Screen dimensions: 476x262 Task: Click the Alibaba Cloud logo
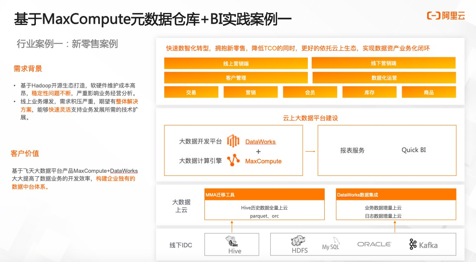pyautogui.click(x=446, y=16)
